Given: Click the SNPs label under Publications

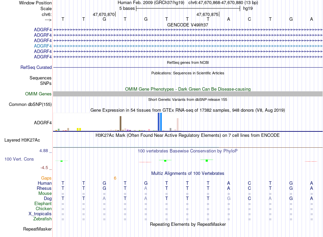Looking at the screenshot, I should (46, 83).
